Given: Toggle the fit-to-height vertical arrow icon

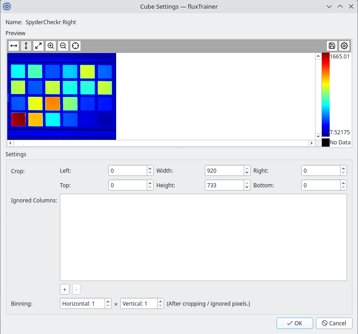Looking at the screenshot, I should (26, 46).
